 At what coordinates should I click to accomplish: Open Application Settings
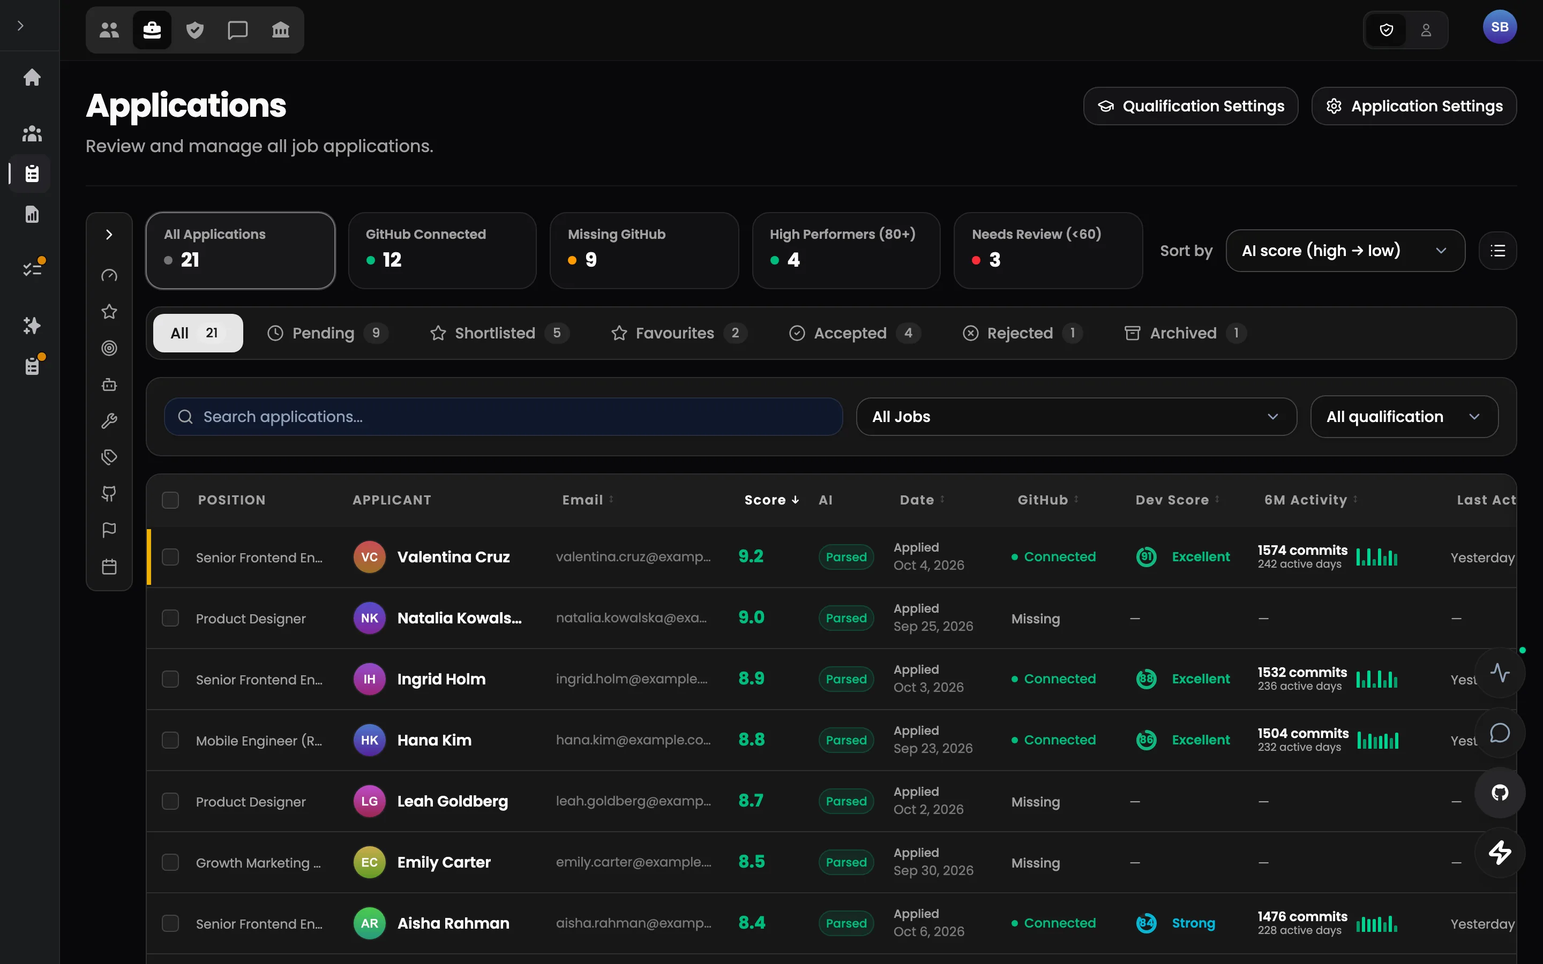pyautogui.click(x=1413, y=106)
